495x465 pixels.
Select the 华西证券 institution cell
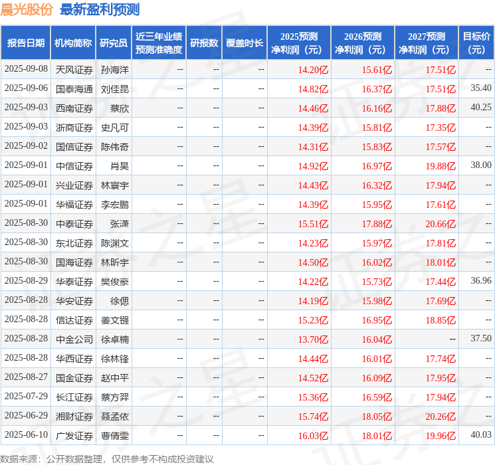click(x=74, y=359)
